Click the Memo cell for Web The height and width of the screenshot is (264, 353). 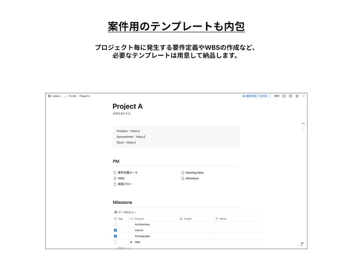pyautogui.click(x=232, y=242)
